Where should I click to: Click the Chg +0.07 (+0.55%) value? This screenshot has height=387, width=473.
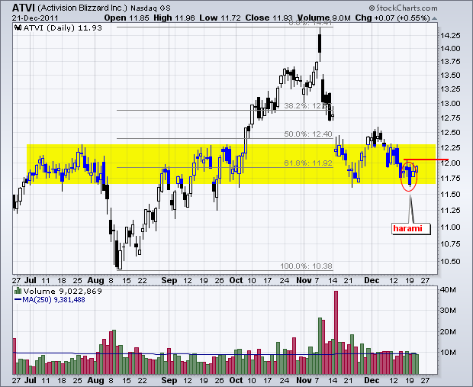[392, 18]
